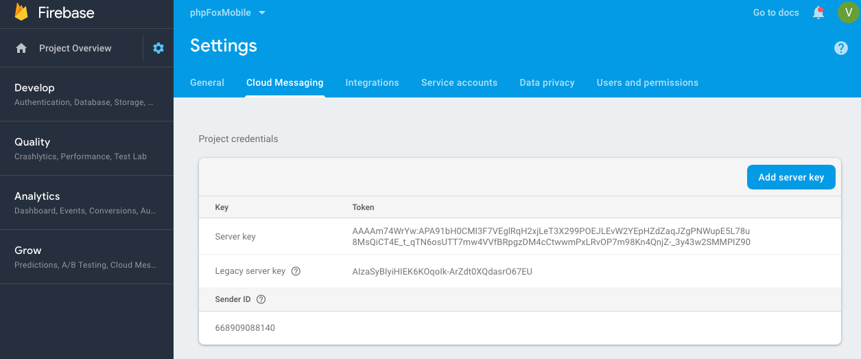Follow the Go to docs link

pos(775,12)
